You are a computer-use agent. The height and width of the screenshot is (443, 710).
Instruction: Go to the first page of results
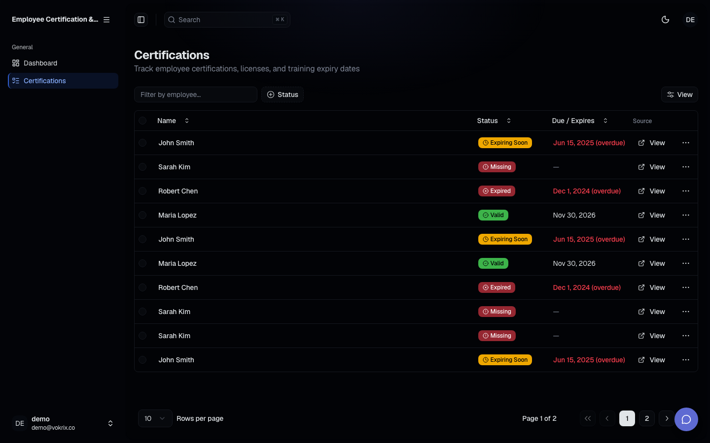[588, 418]
